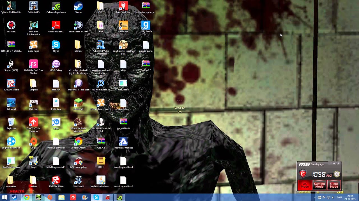The image size is (359, 201).
Task: Open the Origin desktop shortcut
Action: (x=34, y=142)
